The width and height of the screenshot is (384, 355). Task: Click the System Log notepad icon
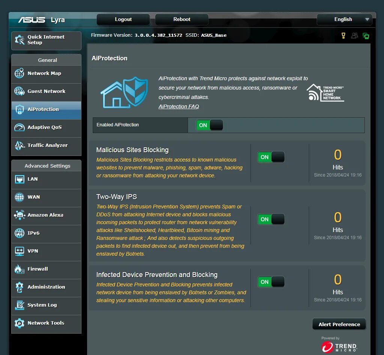(x=20, y=305)
